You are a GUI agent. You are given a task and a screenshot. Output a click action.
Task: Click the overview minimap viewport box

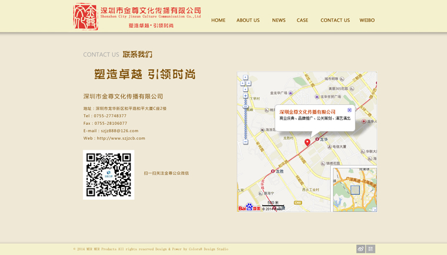[x=355, y=190]
